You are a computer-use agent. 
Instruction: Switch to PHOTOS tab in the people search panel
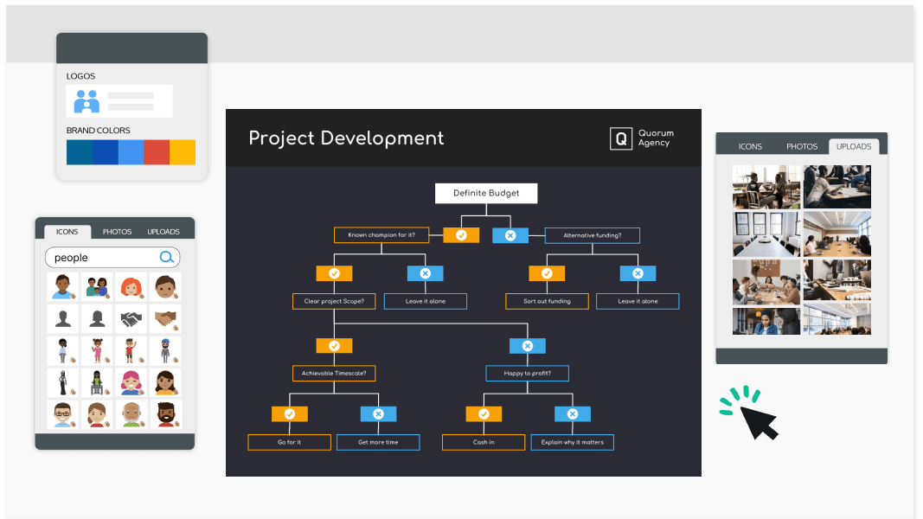coord(117,232)
